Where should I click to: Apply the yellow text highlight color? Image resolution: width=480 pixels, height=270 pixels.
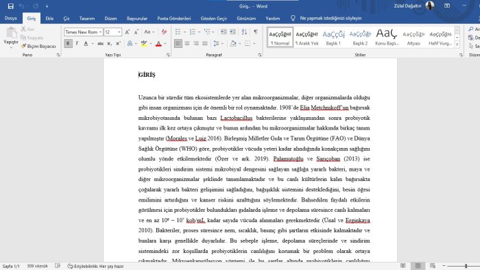[x=143, y=43]
